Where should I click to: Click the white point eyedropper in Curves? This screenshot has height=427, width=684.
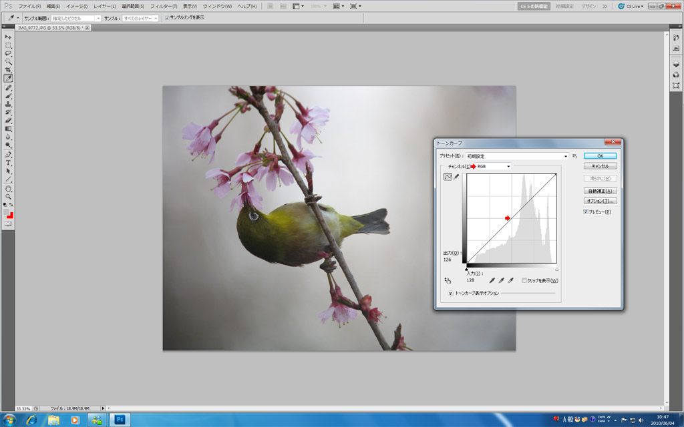coord(511,281)
